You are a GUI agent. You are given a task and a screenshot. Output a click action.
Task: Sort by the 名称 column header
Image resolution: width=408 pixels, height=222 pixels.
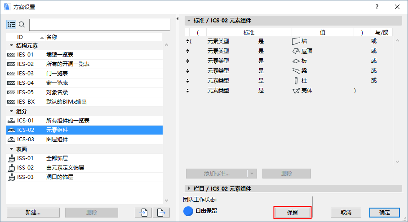coord(103,37)
